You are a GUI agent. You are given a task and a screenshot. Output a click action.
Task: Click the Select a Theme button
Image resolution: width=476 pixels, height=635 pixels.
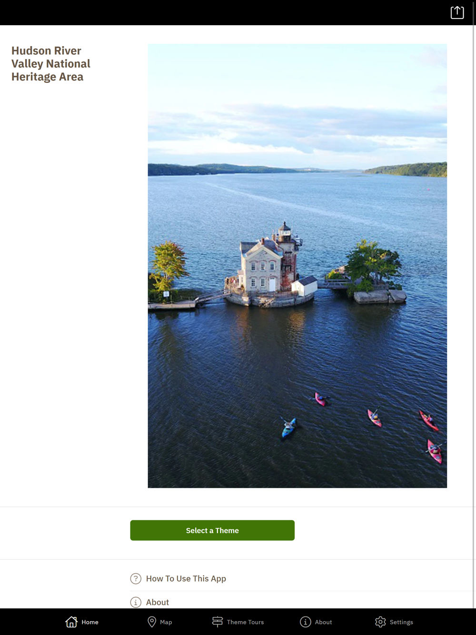[212, 530]
